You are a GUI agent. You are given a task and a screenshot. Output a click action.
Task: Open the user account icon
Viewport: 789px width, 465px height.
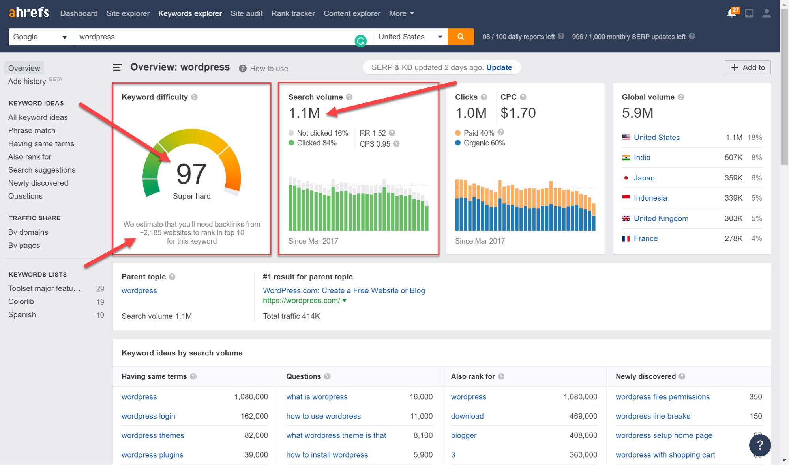point(767,13)
